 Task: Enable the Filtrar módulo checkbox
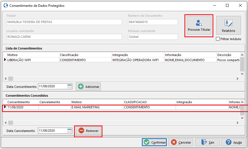[218, 39]
